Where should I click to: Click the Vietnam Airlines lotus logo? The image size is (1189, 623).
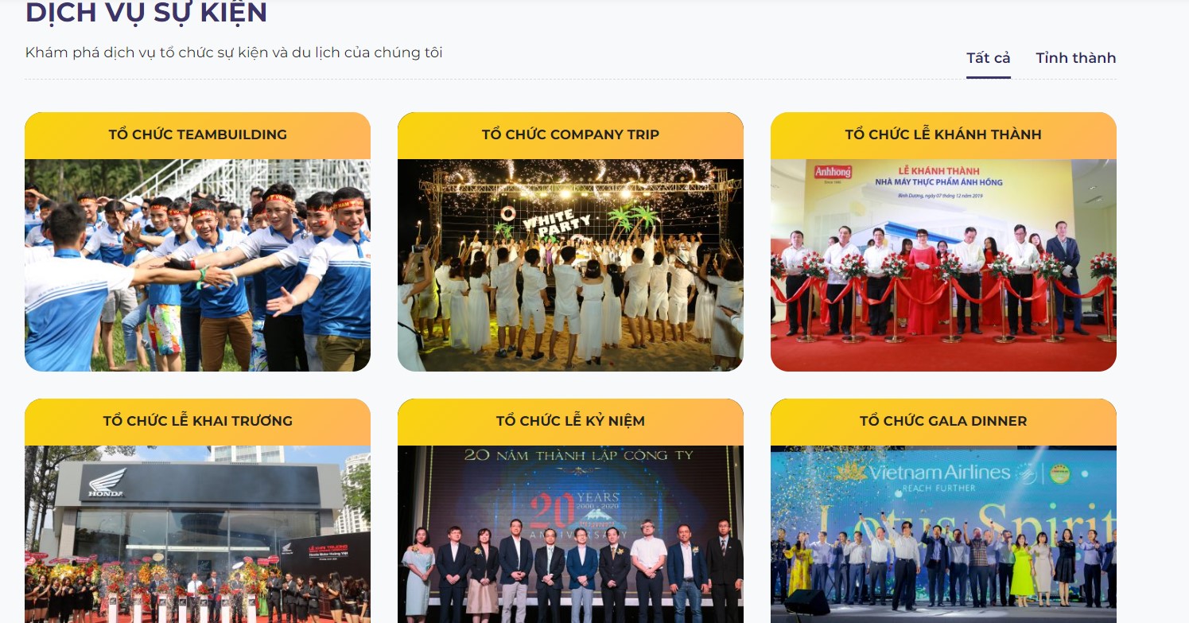click(850, 472)
